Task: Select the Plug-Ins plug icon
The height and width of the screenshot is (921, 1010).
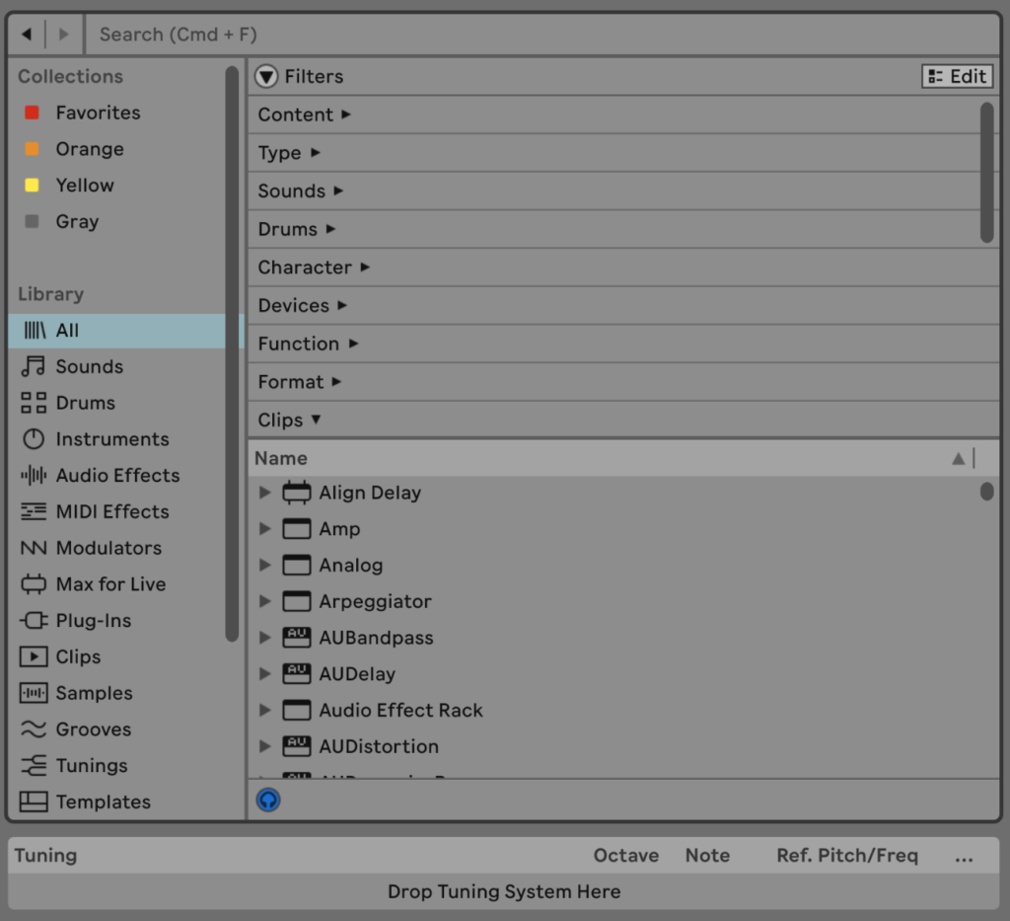Action: [x=34, y=621]
